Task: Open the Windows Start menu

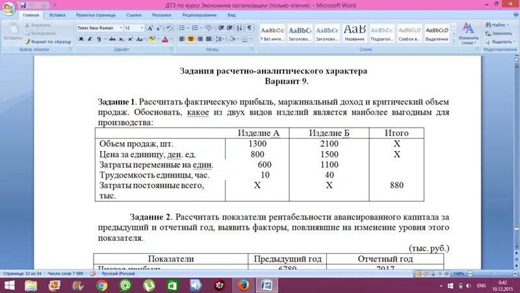Action: point(9,285)
